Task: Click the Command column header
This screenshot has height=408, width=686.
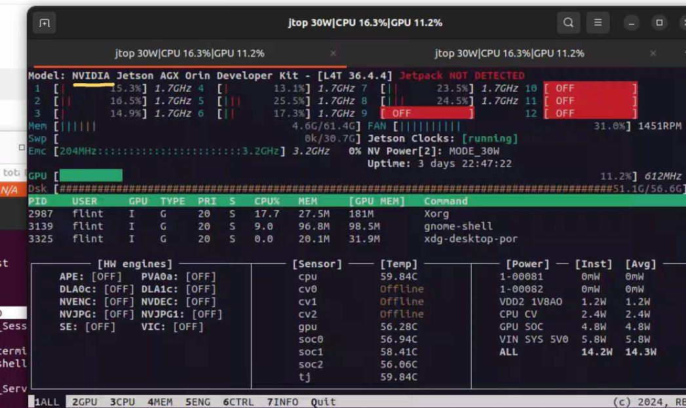Action: [x=446, y=201]
